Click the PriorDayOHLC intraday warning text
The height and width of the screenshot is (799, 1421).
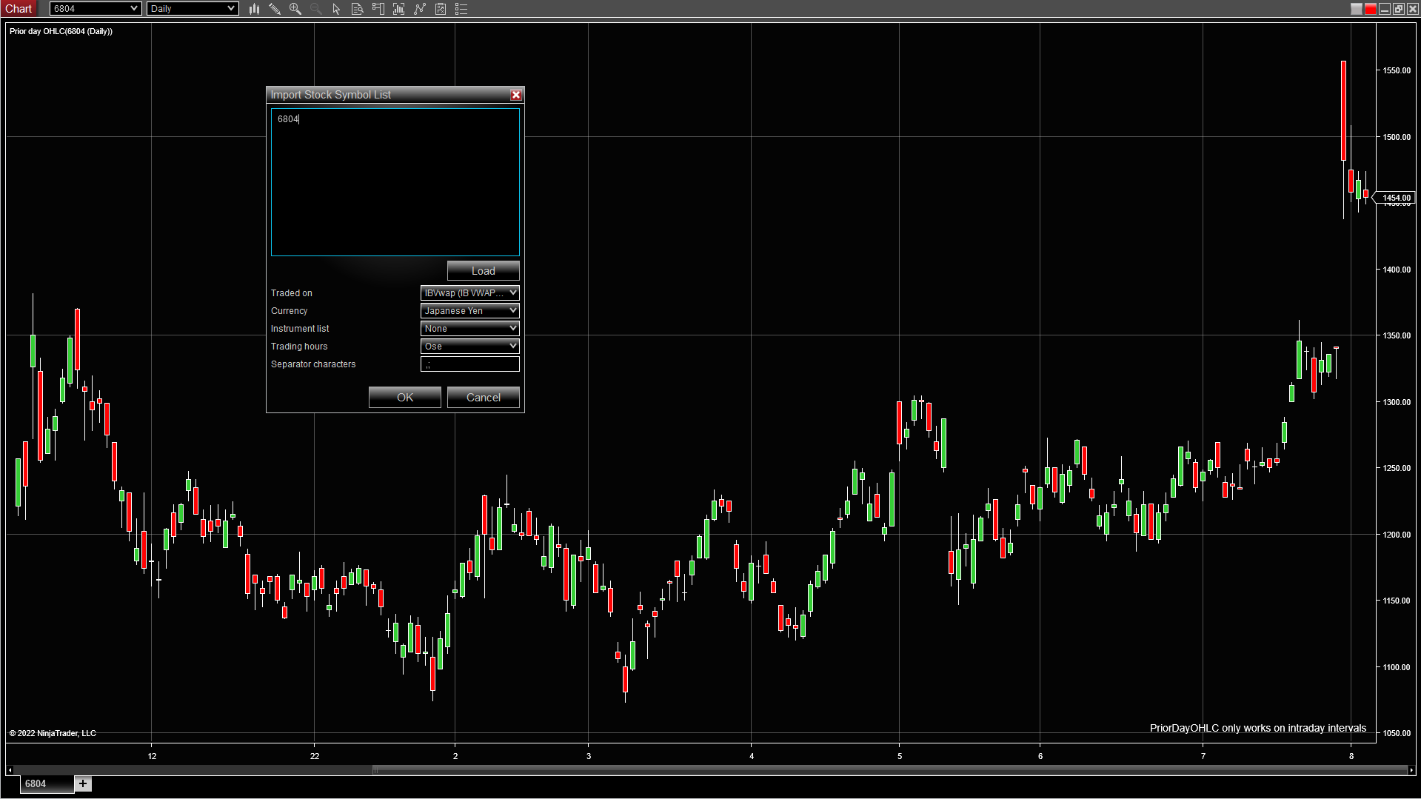pyautogui.click(x=1258, y=728)
